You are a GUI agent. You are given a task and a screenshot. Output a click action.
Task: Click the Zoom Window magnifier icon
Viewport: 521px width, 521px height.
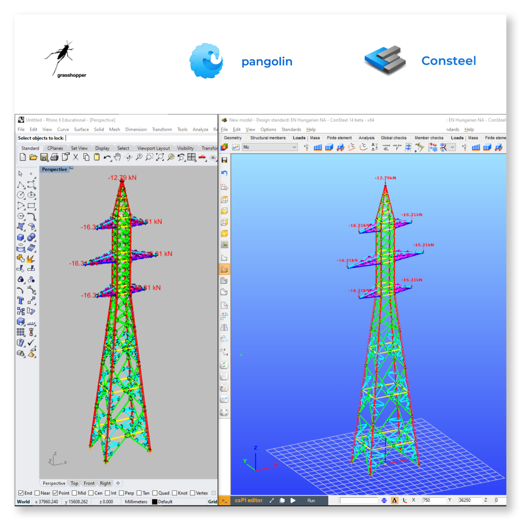(x=150, y=157)
